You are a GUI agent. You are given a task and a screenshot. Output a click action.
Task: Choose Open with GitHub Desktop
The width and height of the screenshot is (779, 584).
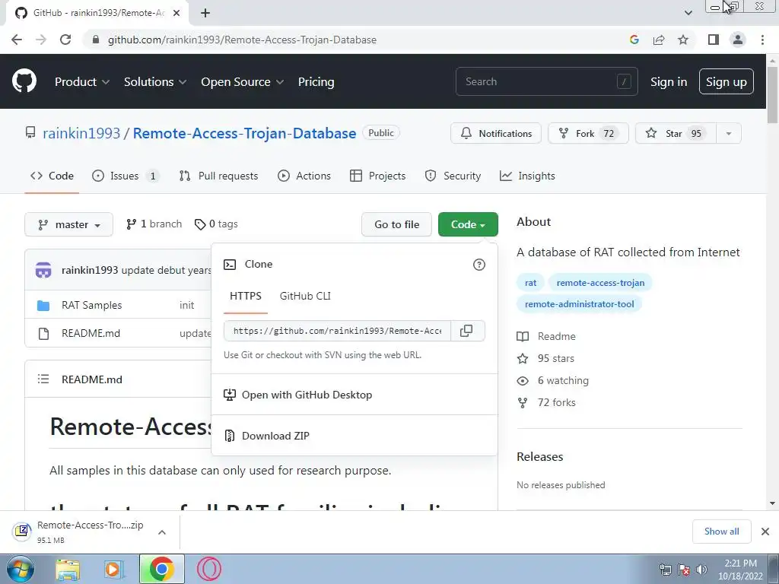click(355, 395)
